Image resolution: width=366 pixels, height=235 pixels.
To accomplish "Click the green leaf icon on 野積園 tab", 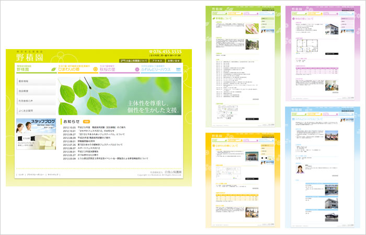I will coord(53,69).
